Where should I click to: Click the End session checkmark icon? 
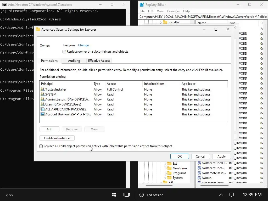pos(142,195)
